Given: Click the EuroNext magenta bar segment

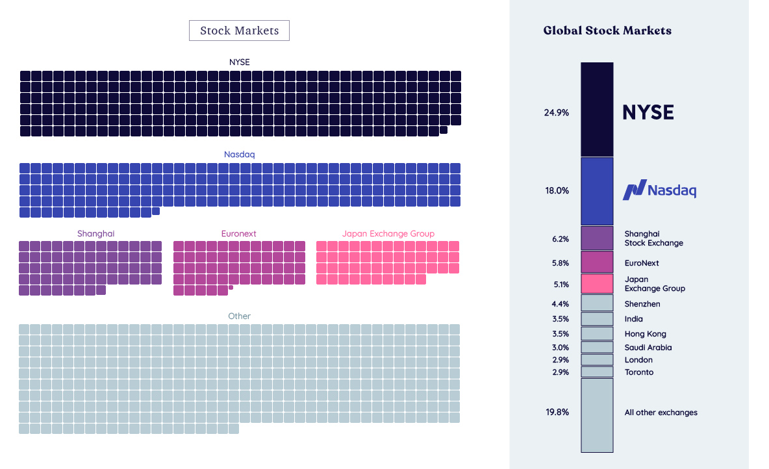Looking at the screenshot, I should 597,262.
